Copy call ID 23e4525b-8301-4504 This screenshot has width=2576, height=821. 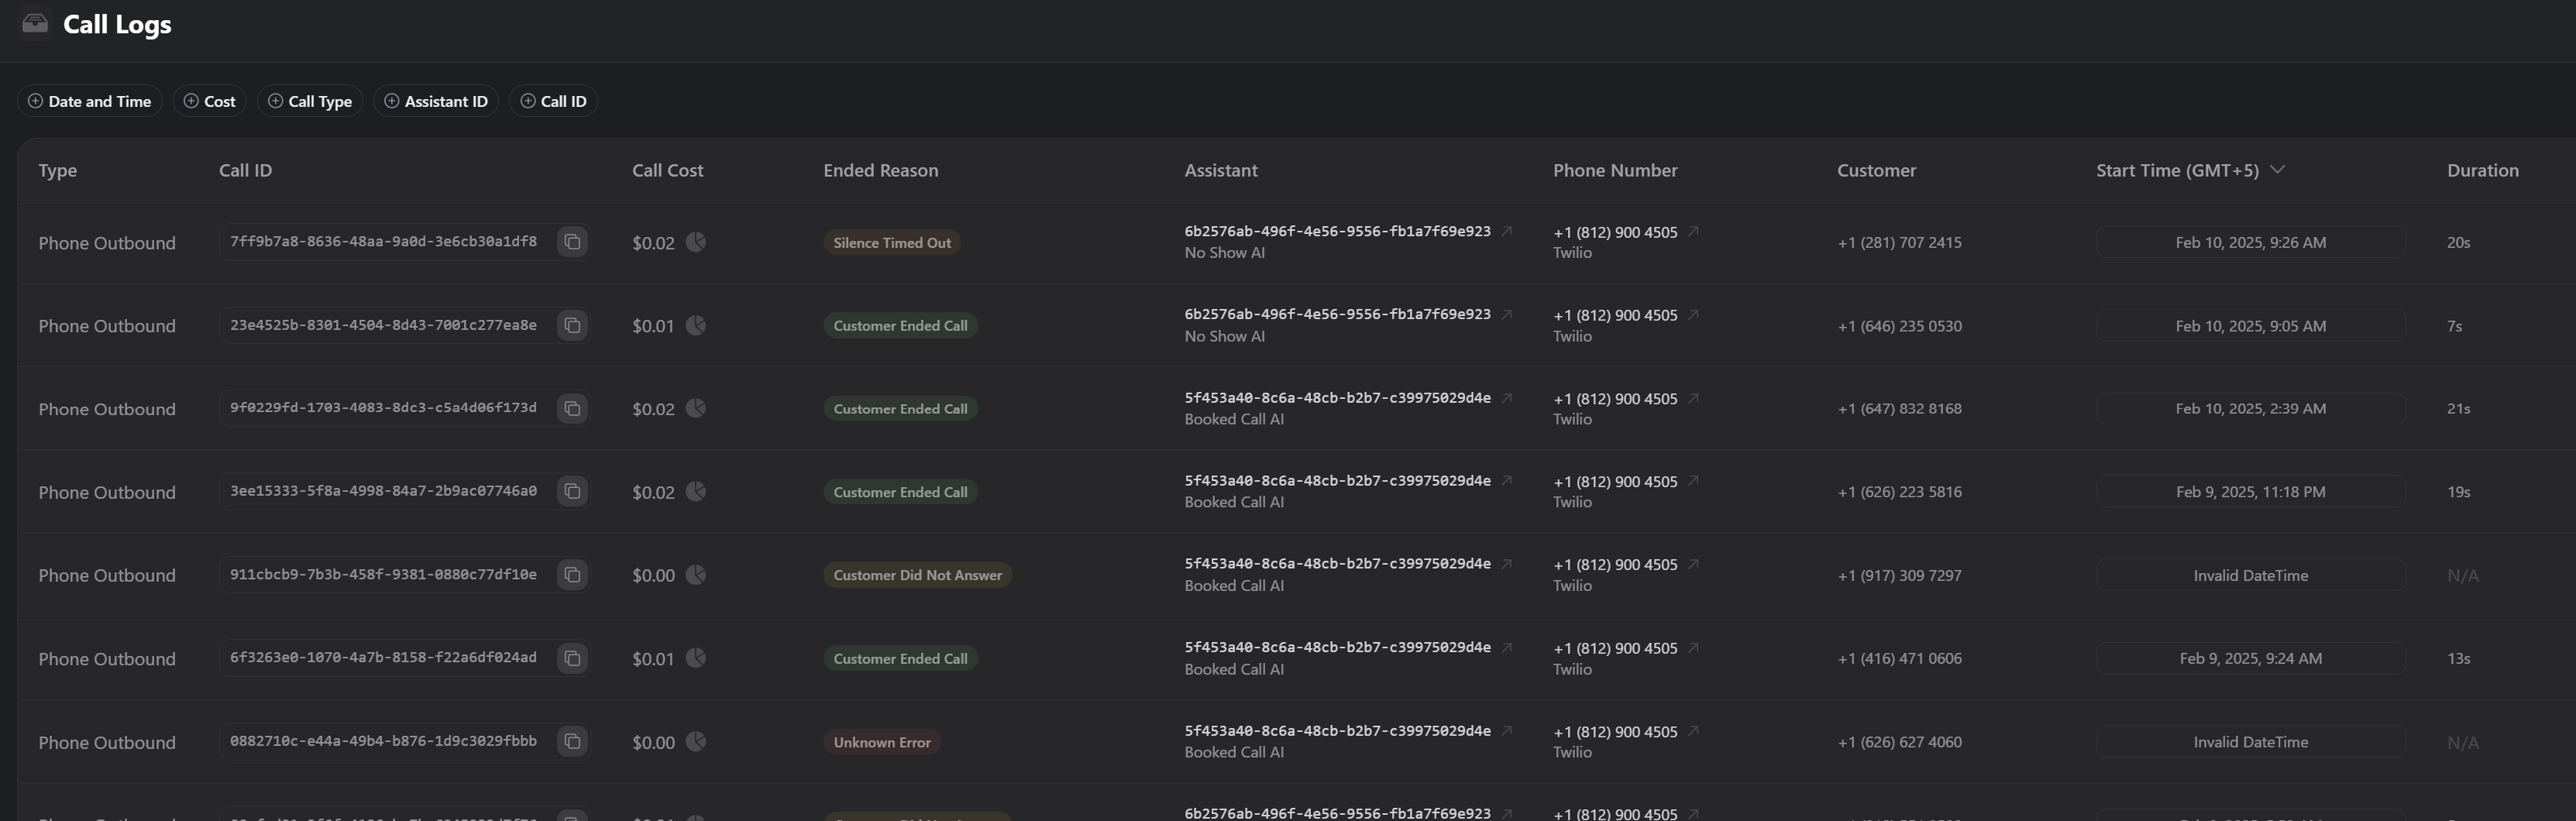[x=572, y=326]
